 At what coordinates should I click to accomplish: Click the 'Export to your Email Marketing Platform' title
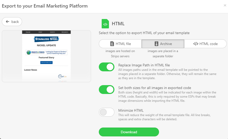pyautogui.click(x=45, y=6)
